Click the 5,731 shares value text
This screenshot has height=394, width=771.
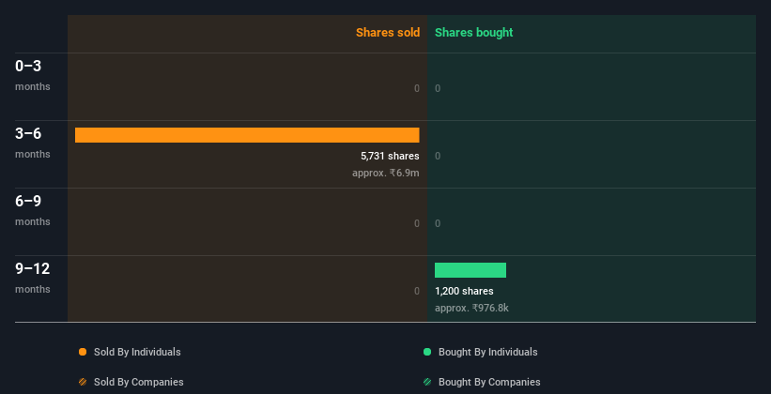[390, 157]
